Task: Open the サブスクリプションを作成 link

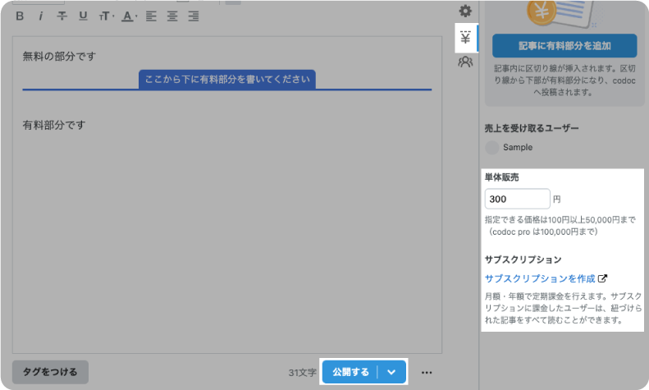Action: (540, 278)
